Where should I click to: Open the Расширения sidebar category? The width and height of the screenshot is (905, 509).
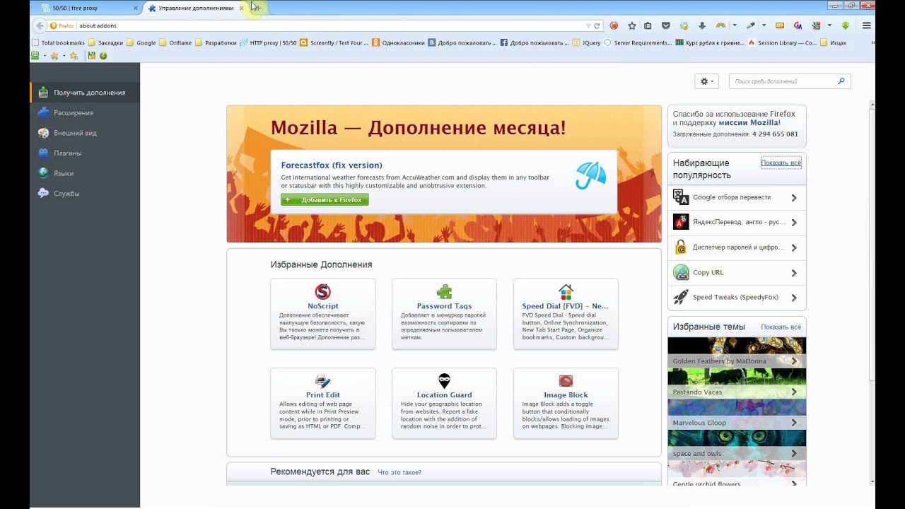pyautogui.click(x=85, y=112)
